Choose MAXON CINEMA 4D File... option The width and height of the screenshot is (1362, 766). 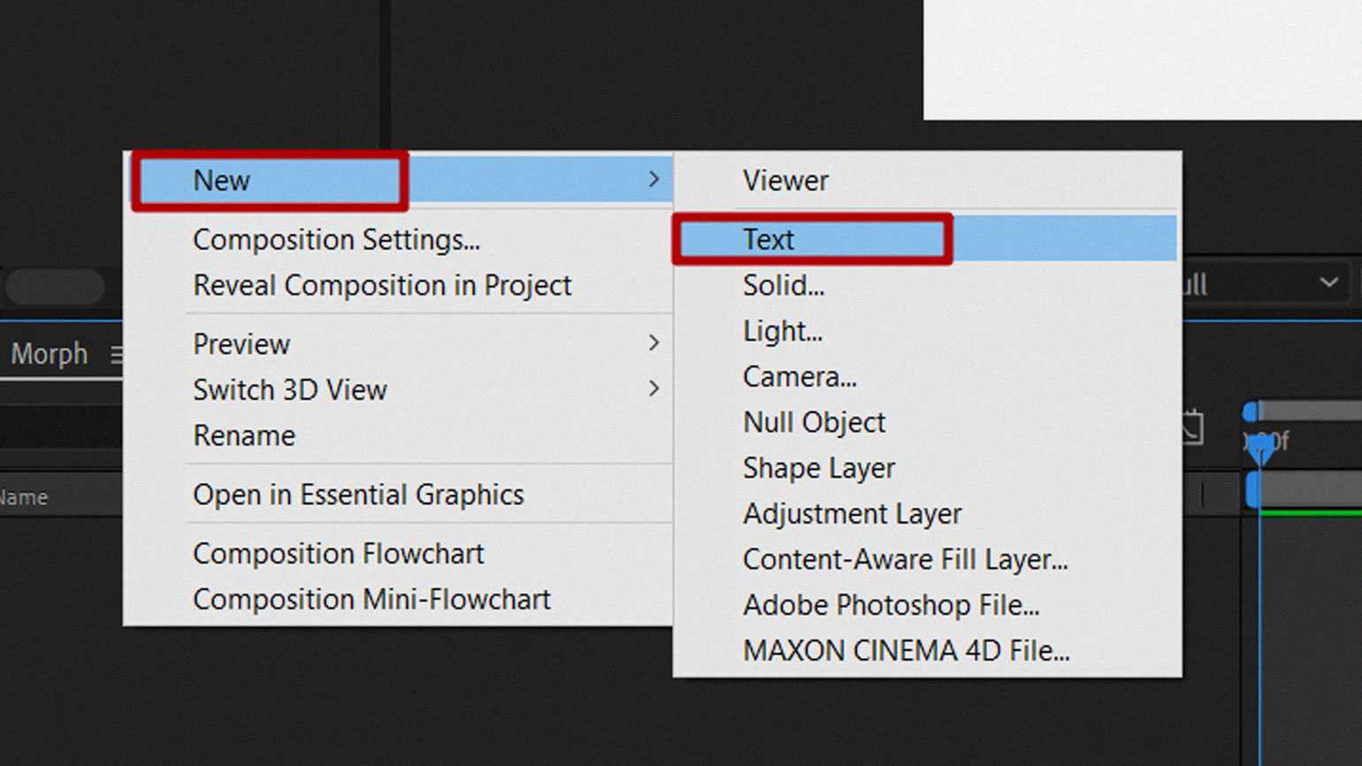point(906,651)
